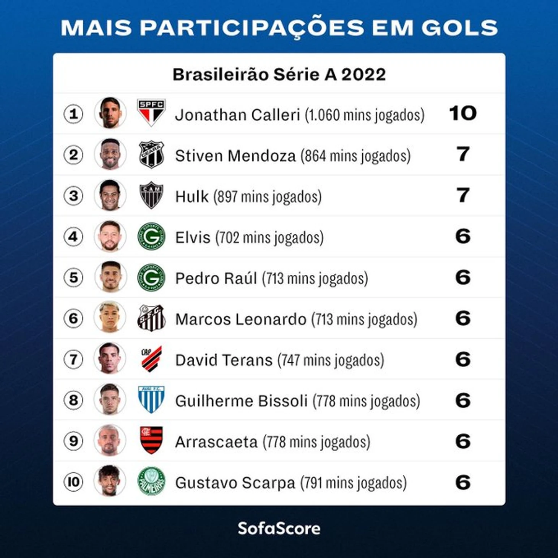Click the Ceará club crest
Viewport: 558px width, 558px height.
click(151, 154)
